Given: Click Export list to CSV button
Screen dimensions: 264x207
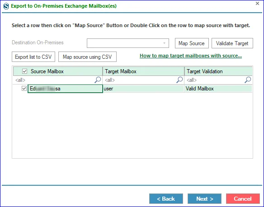Looking at the screenshot, I should [x=33, y=56].
